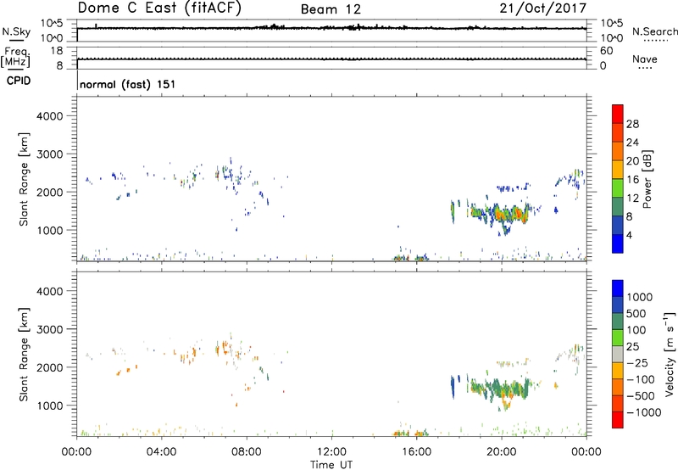This screenshot has width=678, height=470.
Task: Click the 'normal (fast) 151' text
Action: [x=128, y=84]
